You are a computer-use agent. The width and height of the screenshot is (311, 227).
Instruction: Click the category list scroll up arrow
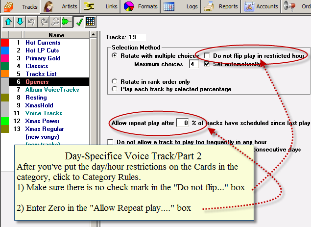pyautogui.click(x=93, y=35)
